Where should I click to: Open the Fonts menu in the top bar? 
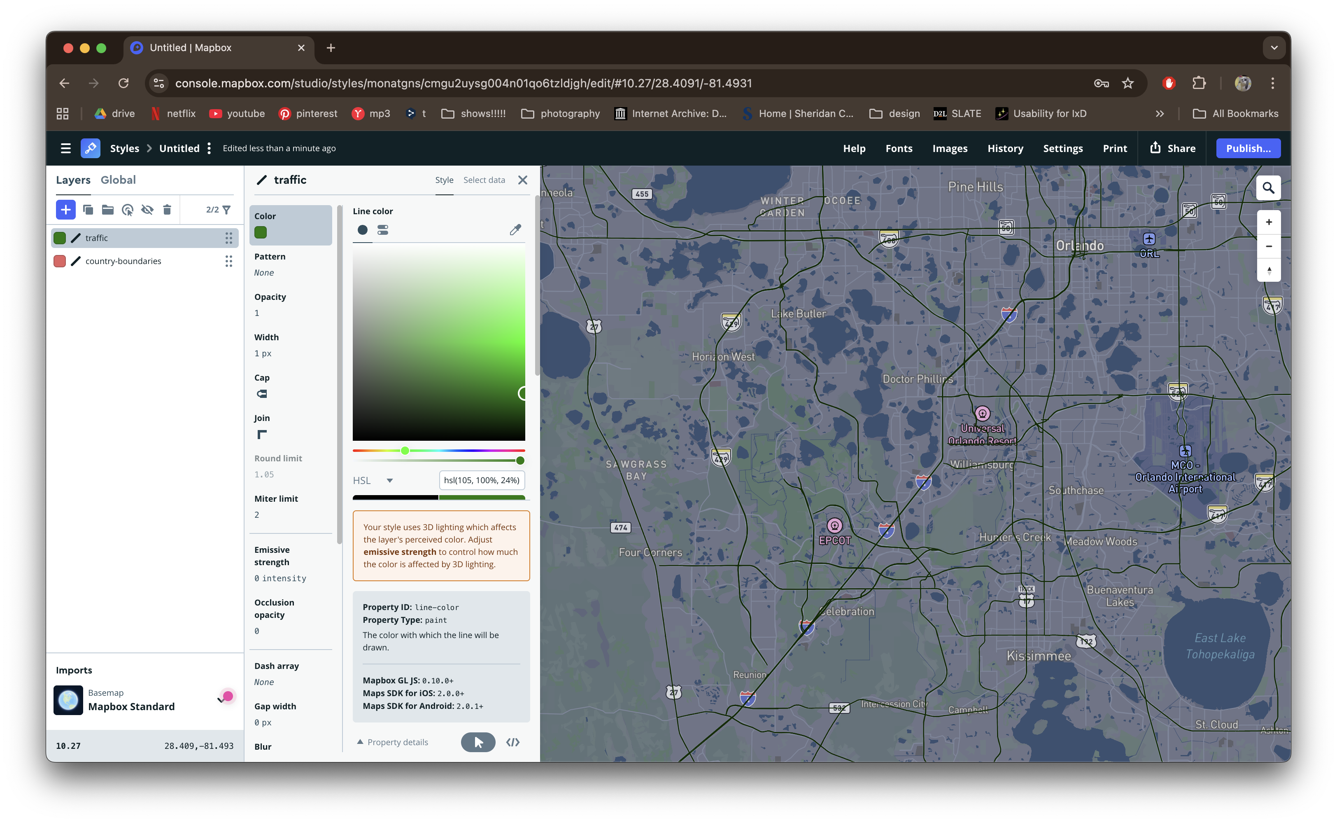pos(899,148)
